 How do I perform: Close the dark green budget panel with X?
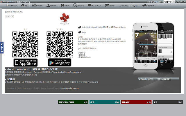tap(84, 102)
